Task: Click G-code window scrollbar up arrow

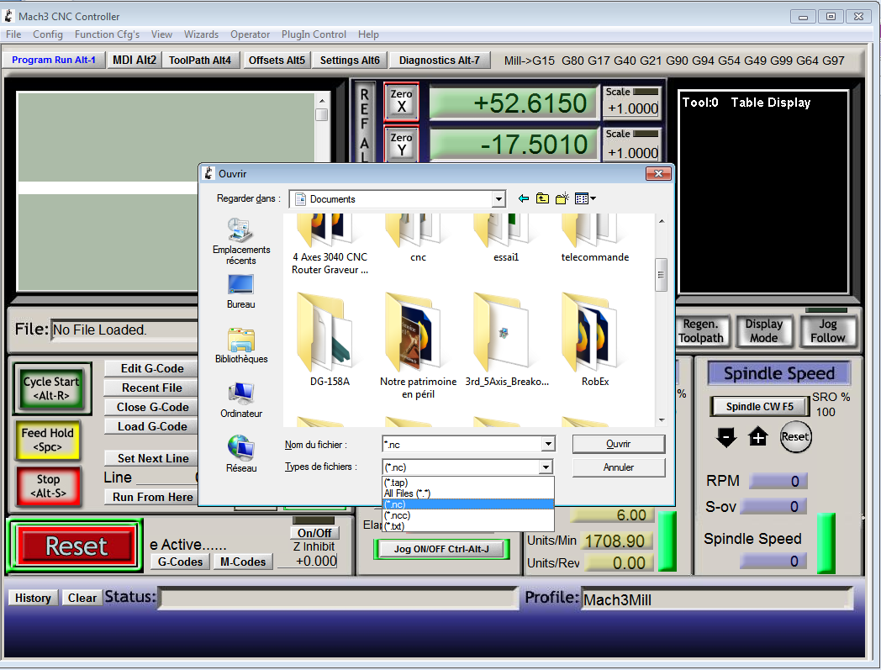Action: pyautogui.click(x=321, y=100)
